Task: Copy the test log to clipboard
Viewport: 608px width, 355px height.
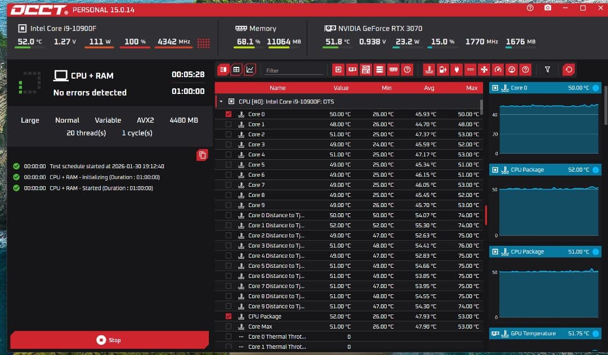Action: pyautogui.click(x=202, y=155)
